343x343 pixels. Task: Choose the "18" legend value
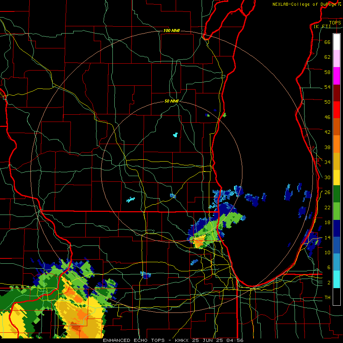tap(327, 223)
